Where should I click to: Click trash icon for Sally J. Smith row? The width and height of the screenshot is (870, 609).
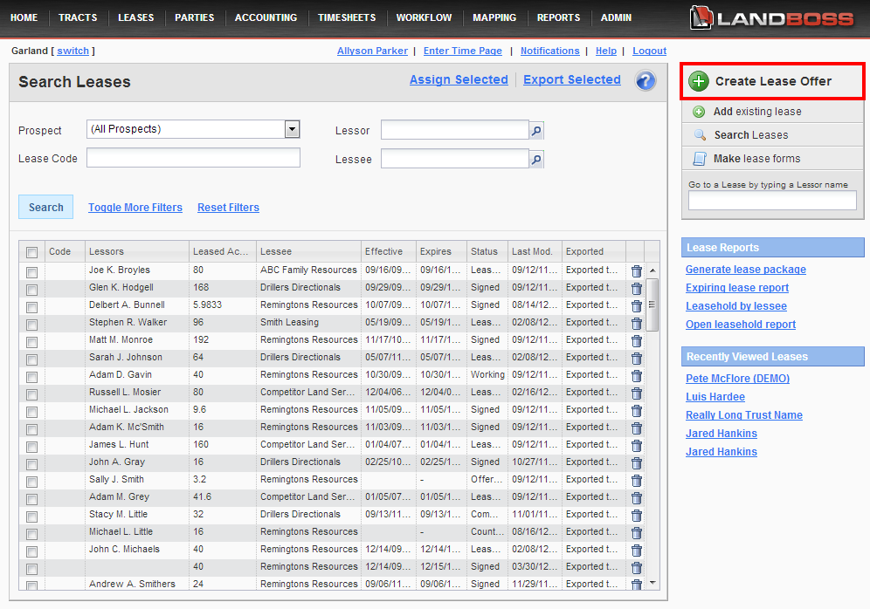(637, 481)
